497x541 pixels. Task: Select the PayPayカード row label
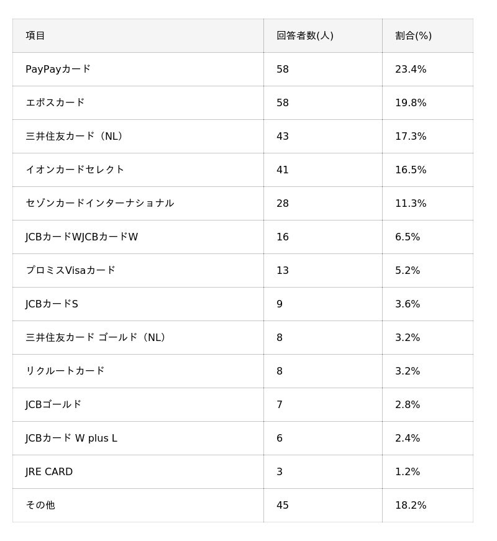58,69
